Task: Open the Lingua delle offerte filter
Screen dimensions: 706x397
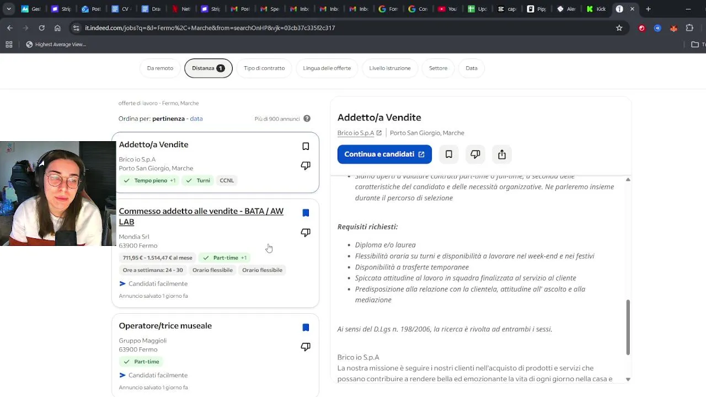Action: pyautogui.click(x=327, y=68)
